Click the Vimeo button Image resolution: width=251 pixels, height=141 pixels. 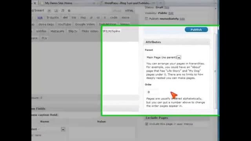(125, 24)
